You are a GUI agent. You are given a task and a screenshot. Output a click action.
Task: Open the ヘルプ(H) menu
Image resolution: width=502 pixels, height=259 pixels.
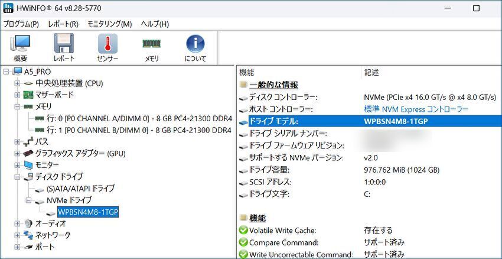[x=154, y=24]
